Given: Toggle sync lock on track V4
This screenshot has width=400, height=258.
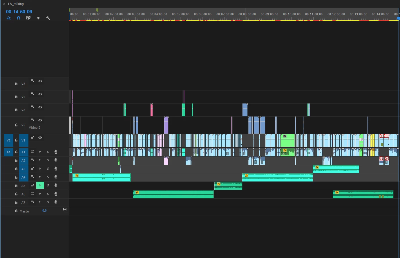Looking at the screenshot, I should [32, 94].
